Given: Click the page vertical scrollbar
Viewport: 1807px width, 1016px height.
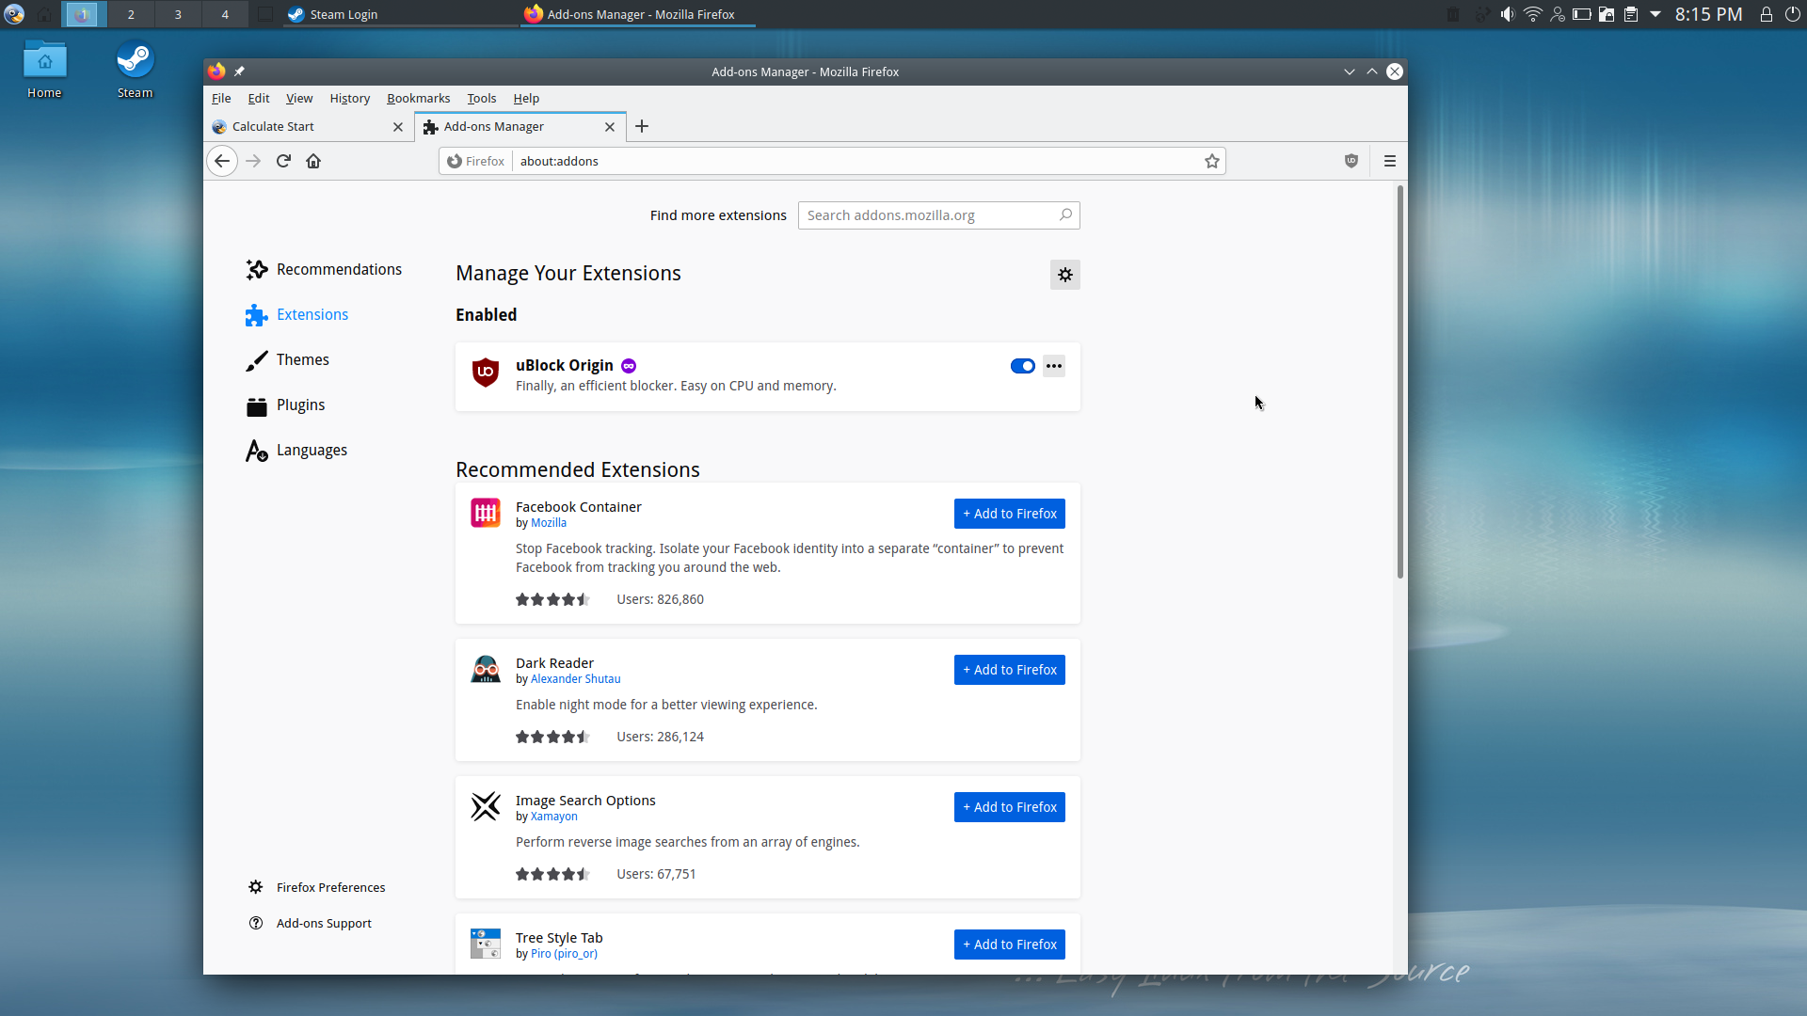Looking at the screenshot, I should (1400, 382).
